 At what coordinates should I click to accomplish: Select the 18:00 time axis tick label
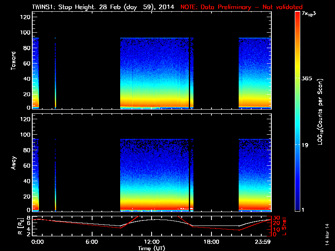click(x=211, y=242)
